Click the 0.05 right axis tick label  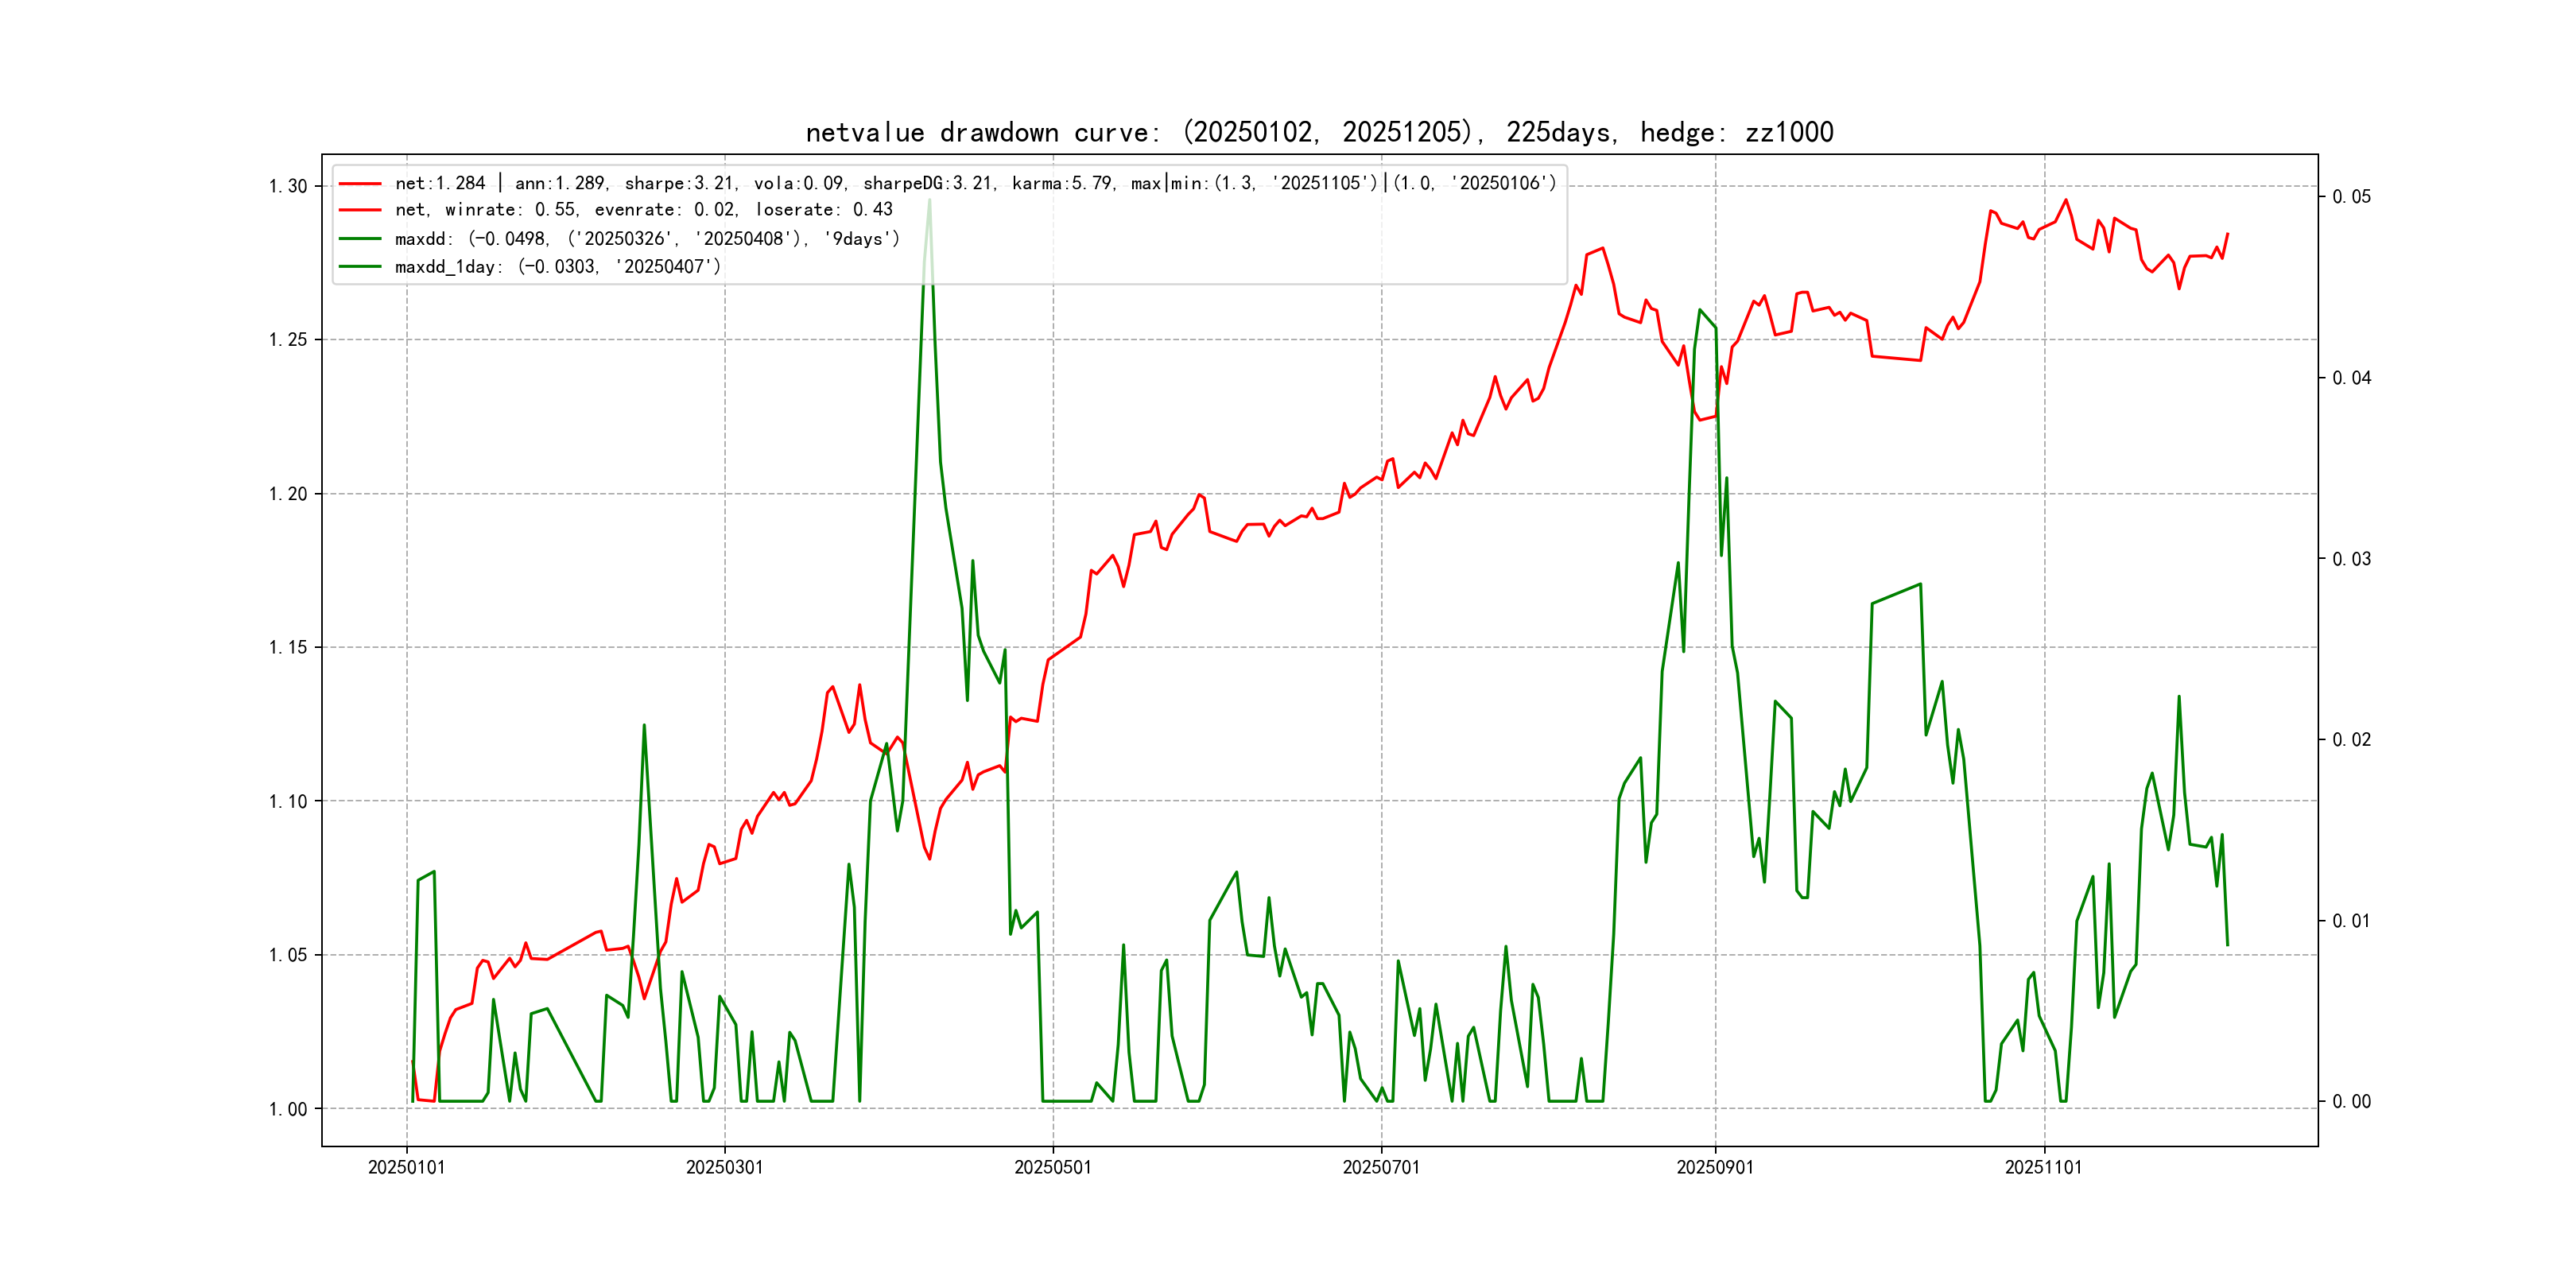2351,197
